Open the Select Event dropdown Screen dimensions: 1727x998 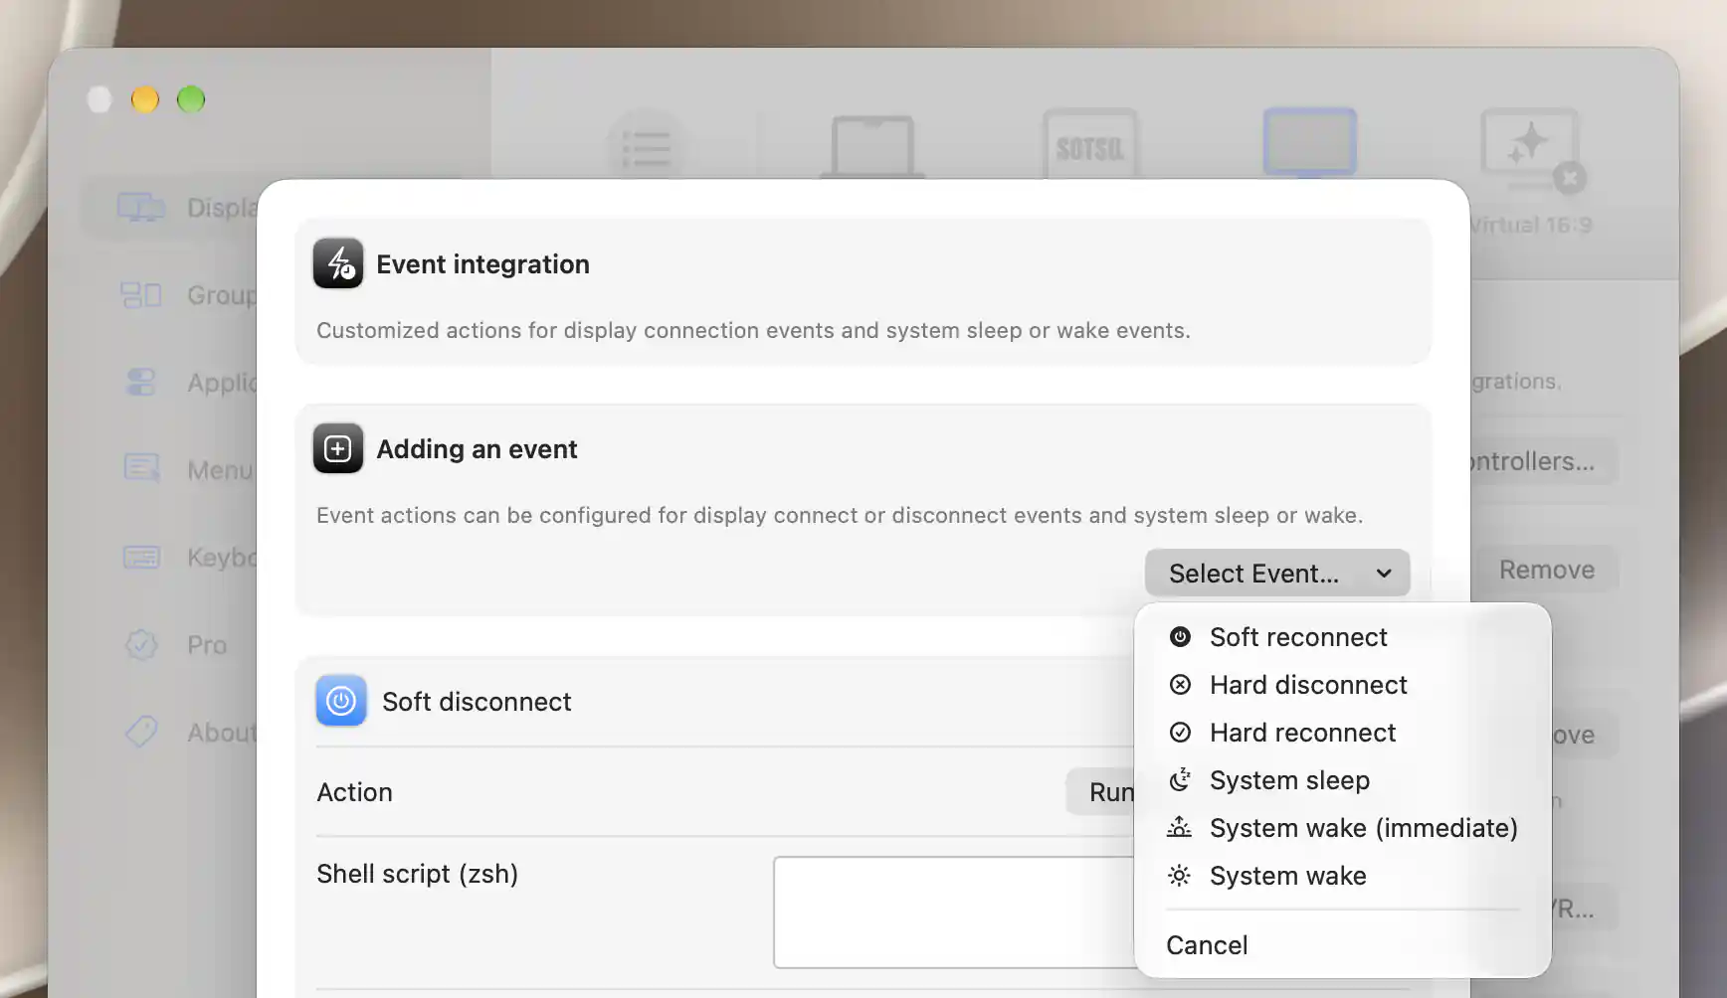pyautogui.click(x=1277, y=574)
